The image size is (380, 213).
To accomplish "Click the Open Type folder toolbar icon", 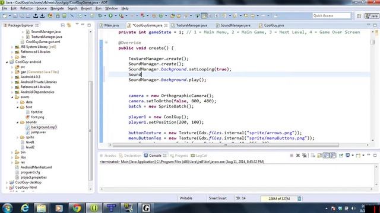I will [172, 16].
